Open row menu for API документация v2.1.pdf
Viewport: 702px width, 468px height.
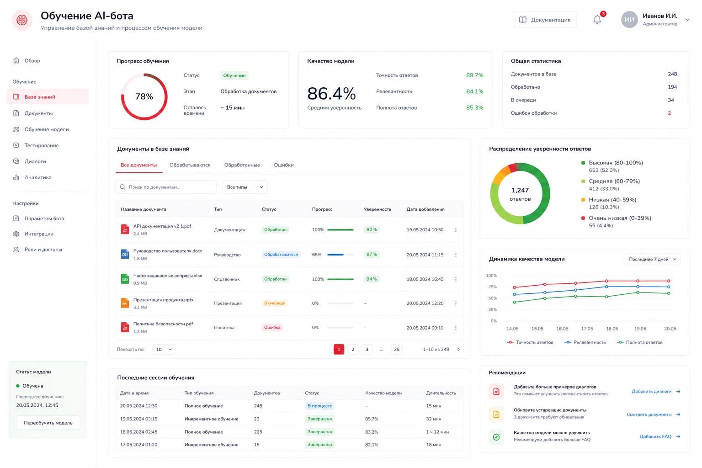(x=456, y=230)
